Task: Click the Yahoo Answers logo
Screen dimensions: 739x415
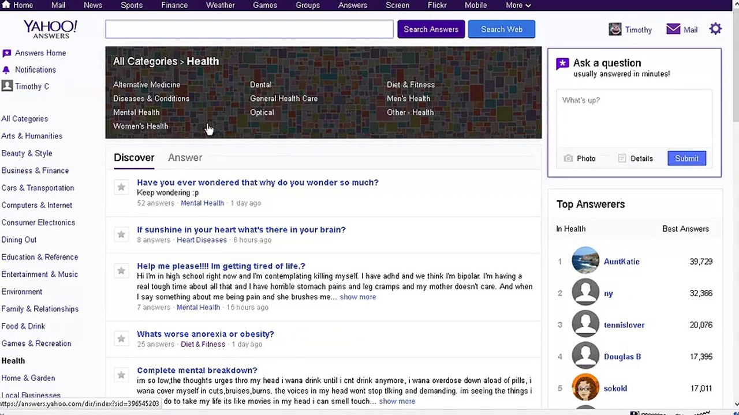Action: (x=50, y=29)
